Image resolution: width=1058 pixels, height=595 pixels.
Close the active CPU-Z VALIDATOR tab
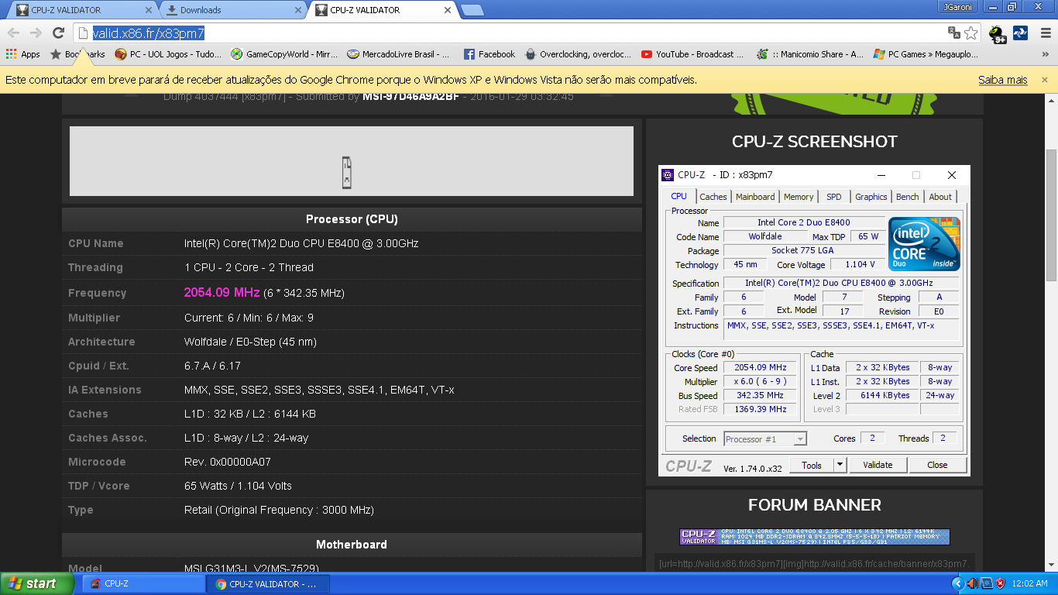point(447,10)
